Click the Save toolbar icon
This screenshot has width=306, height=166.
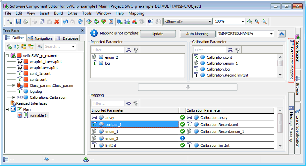tap(18, 22)
